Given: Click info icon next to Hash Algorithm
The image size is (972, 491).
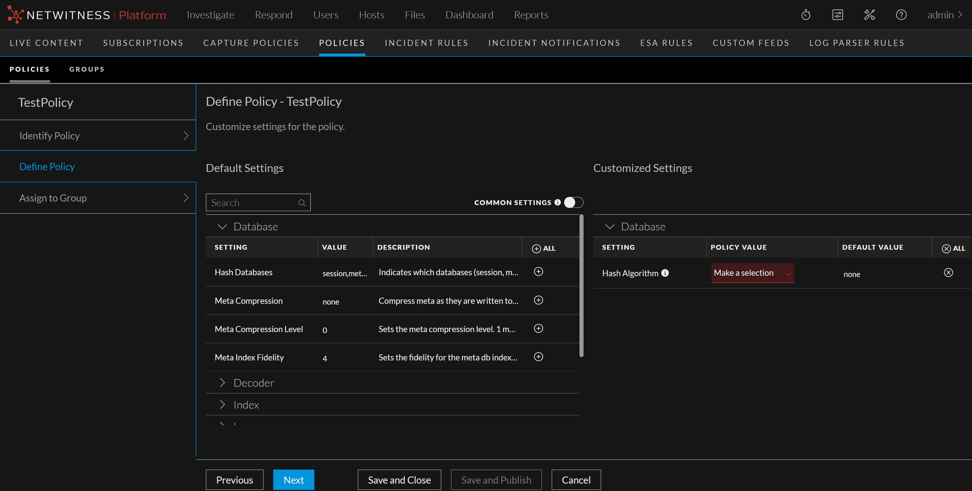Looking at the screenshot, I should 665,273.
